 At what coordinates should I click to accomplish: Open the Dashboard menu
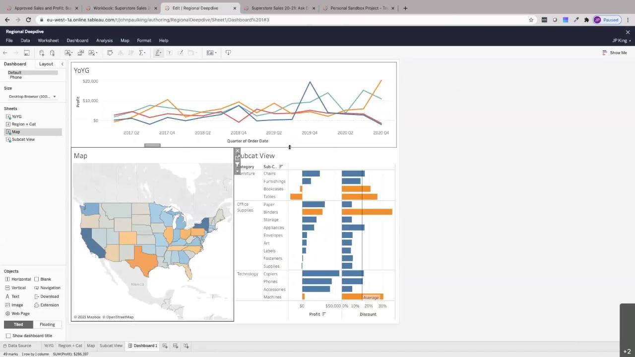77,41
